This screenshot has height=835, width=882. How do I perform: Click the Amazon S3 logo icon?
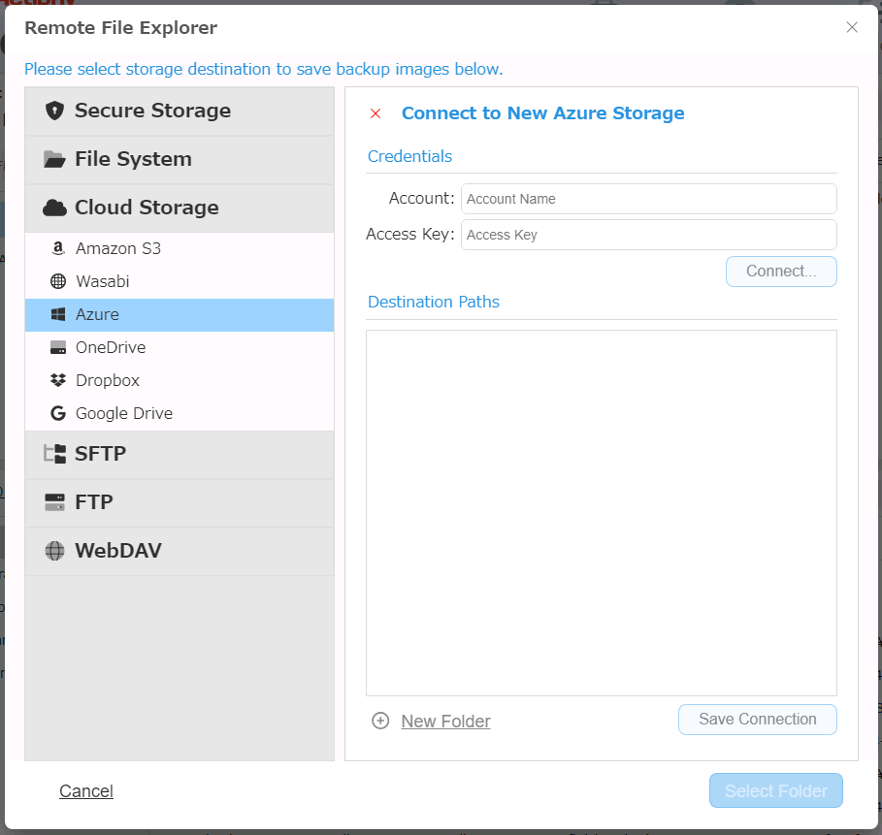[58, 248]
